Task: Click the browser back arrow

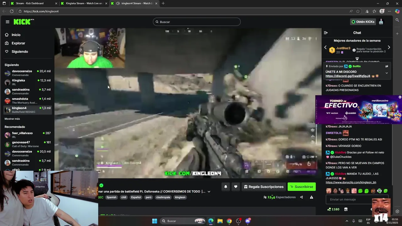Action: coord(4,11)
